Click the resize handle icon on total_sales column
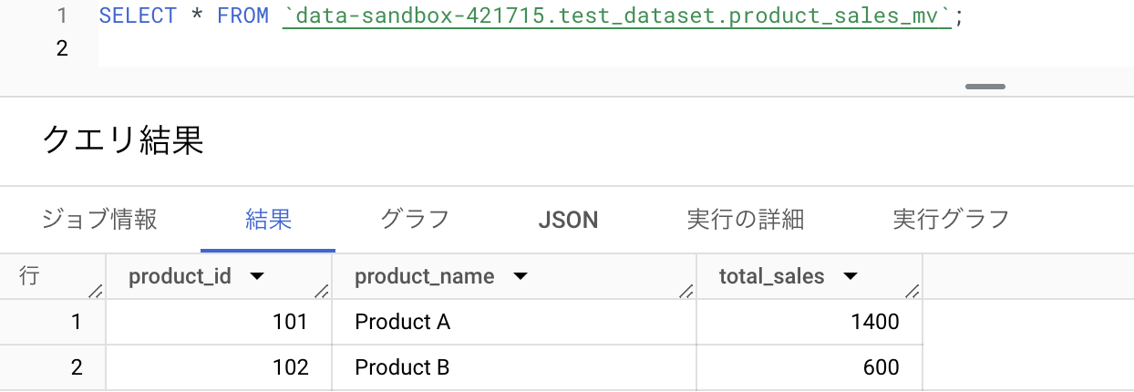This screenshot has height=392, width=1134. coord(912,291)
